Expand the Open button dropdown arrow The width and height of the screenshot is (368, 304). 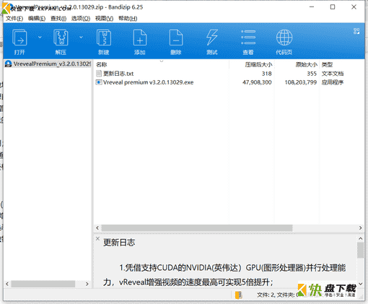[x=40, y=37]
